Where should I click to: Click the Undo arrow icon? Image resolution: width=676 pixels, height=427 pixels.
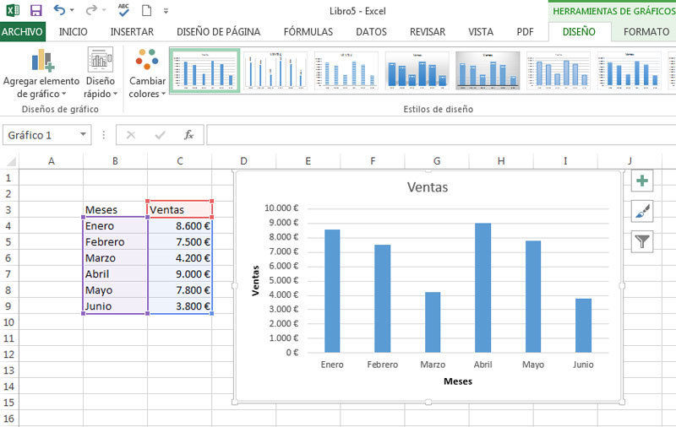point(59,10)
